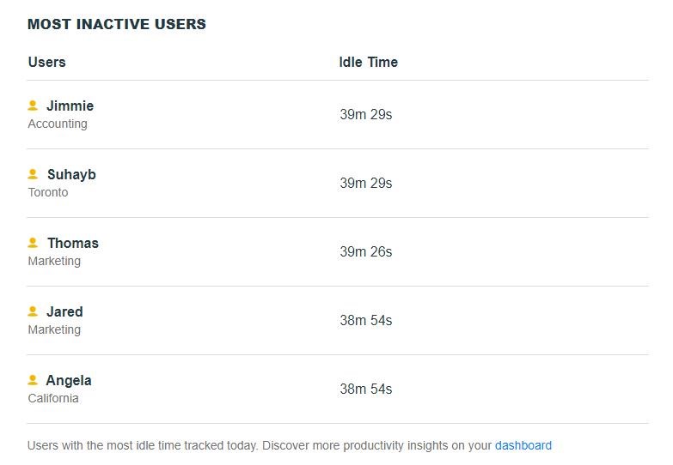Viewport: 673px width, 465px height.
Task: Click Thomas's idle time 39m 26s
Action: [365, 251]
